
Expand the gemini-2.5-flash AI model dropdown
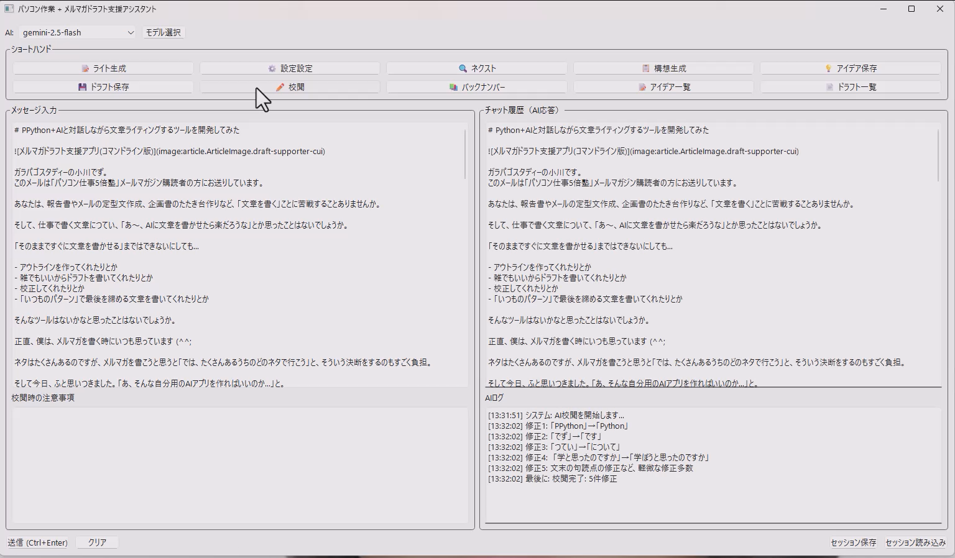[x=77, y=32]
